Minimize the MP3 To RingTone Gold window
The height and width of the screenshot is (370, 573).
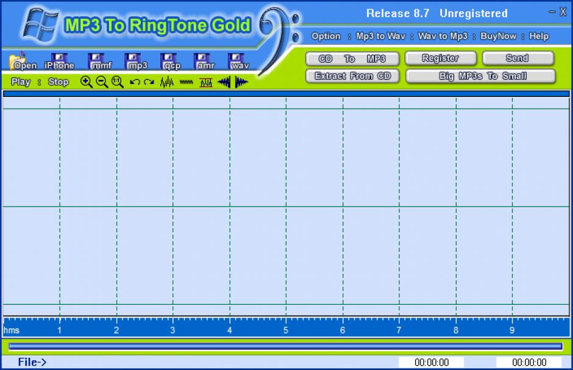tap(552, 12)
